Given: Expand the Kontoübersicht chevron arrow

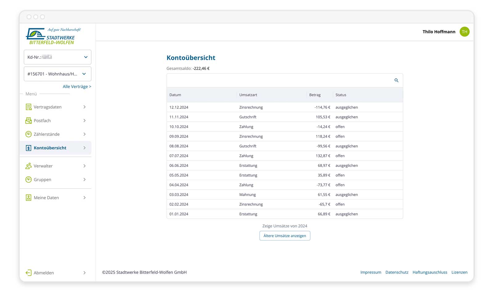Looking at the screenshot, I should pos(84,148).
